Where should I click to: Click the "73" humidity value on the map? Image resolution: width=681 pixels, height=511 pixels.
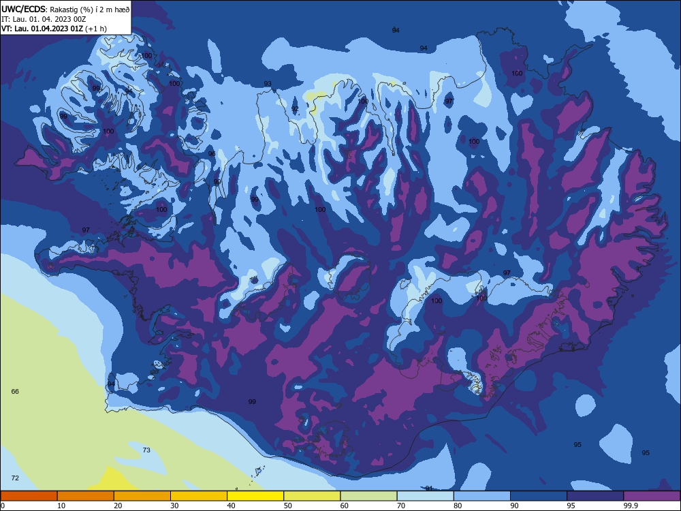tap(146, 450)
